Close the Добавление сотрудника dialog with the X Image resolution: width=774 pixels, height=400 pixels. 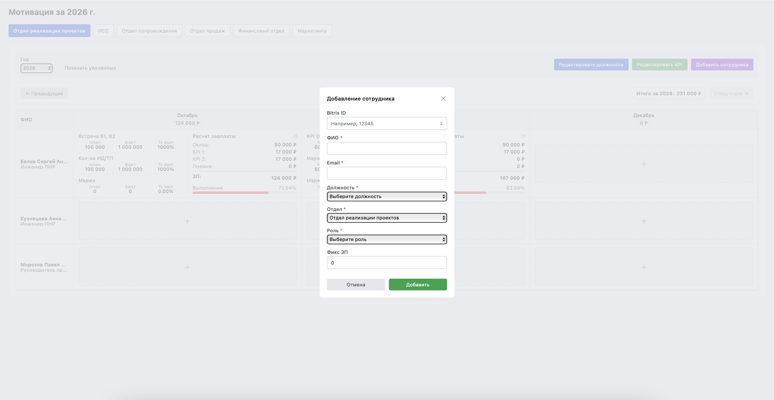pyautogui.click(x=443, y=98)
